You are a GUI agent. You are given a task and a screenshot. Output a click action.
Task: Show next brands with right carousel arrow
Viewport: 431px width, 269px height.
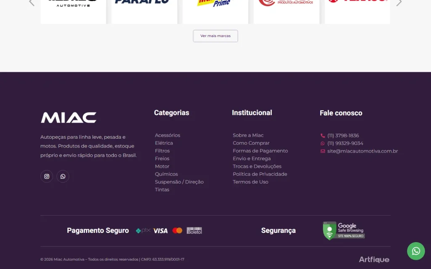[x=399, y=3]
